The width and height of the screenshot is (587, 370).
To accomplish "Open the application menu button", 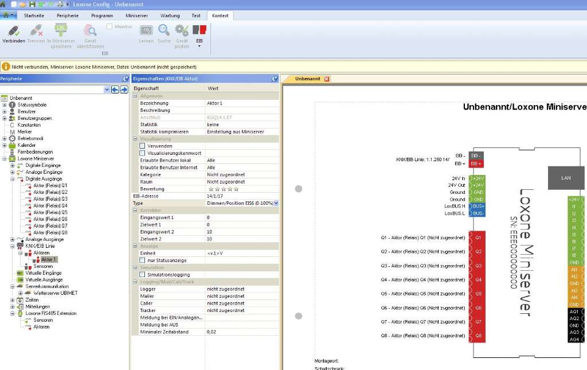I will click(7, 15).
